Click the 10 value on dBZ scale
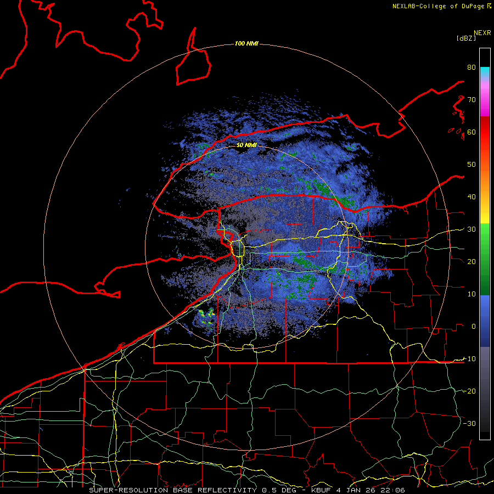The image size is (494, 494). pos(471,294)
